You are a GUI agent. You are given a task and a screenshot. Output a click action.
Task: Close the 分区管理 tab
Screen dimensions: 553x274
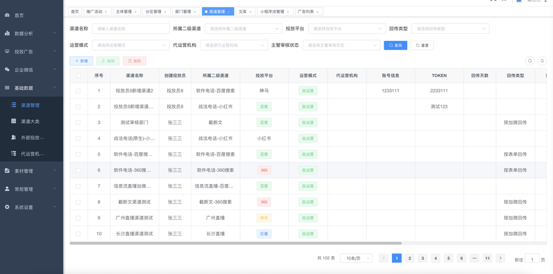tap(165, 12)
